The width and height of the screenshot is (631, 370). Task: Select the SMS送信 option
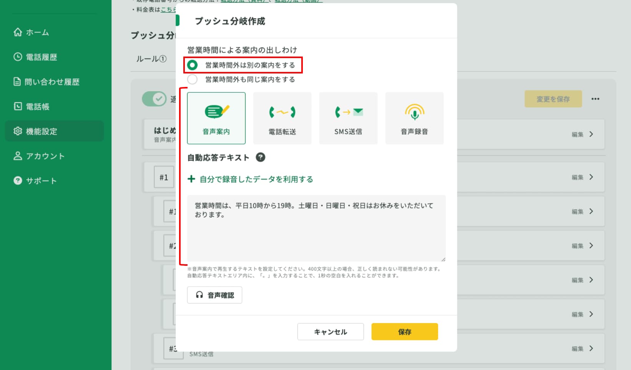(x=348, y=118)
